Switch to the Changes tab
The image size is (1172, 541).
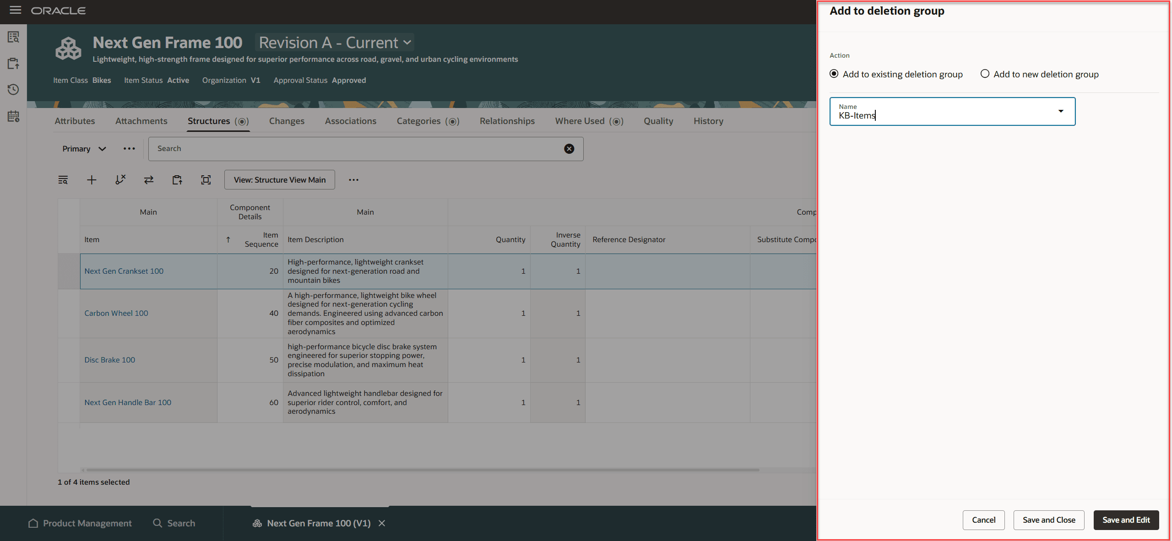tap(287, 121)
